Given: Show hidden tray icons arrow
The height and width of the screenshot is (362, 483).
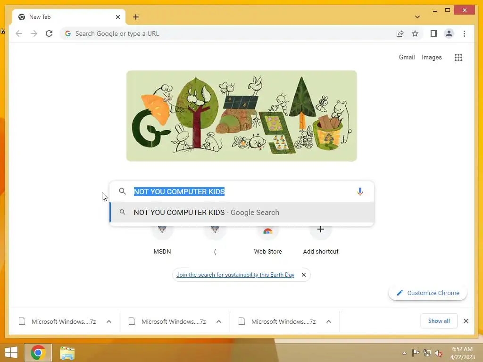Looking at the screenshot, I should 404,353.
